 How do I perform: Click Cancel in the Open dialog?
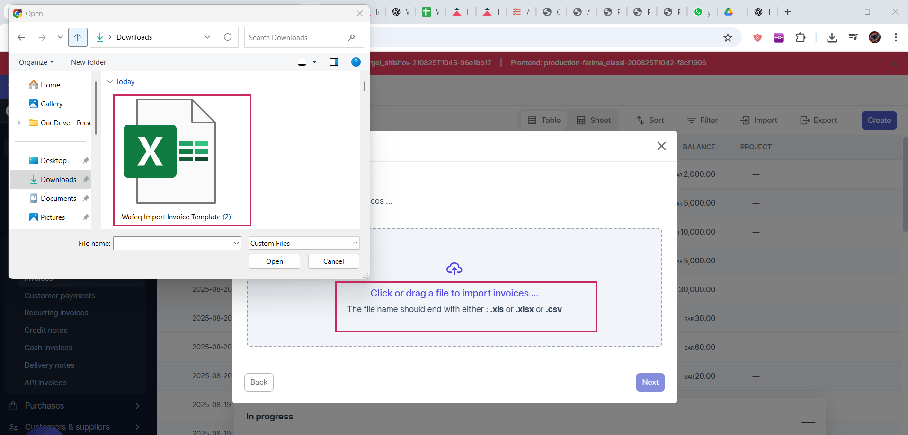[333, 261]
